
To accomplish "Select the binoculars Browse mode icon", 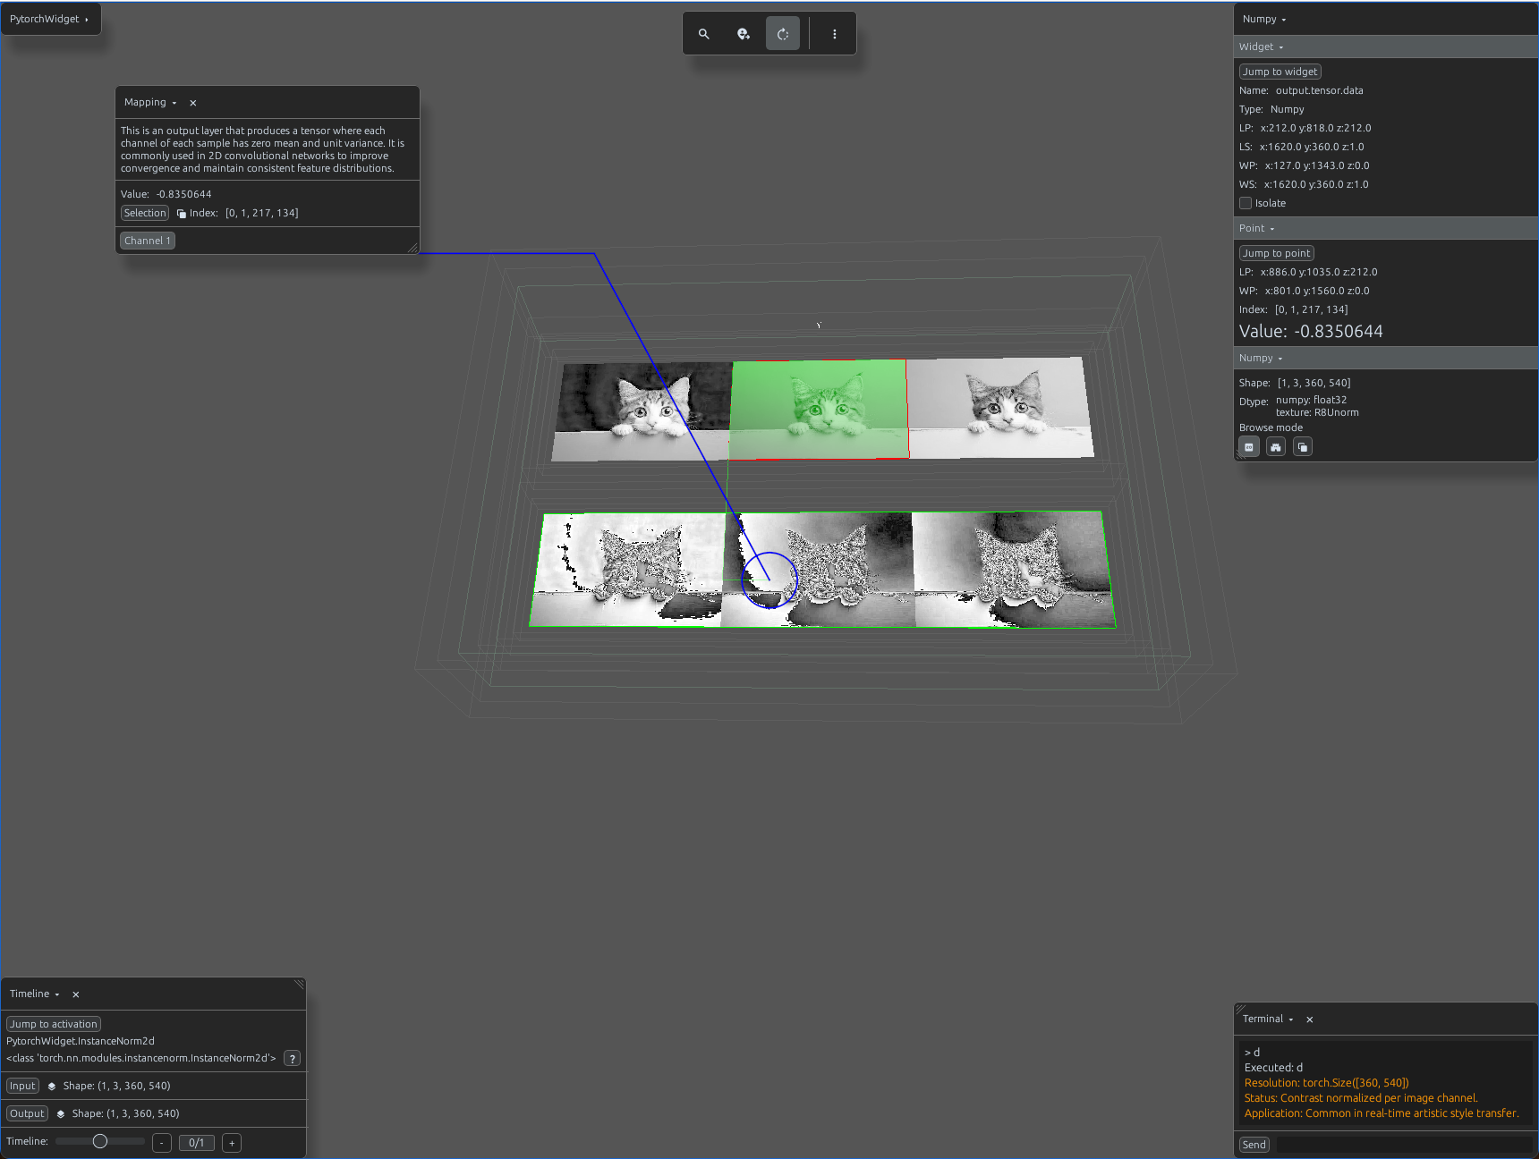I will [1276, 447].
